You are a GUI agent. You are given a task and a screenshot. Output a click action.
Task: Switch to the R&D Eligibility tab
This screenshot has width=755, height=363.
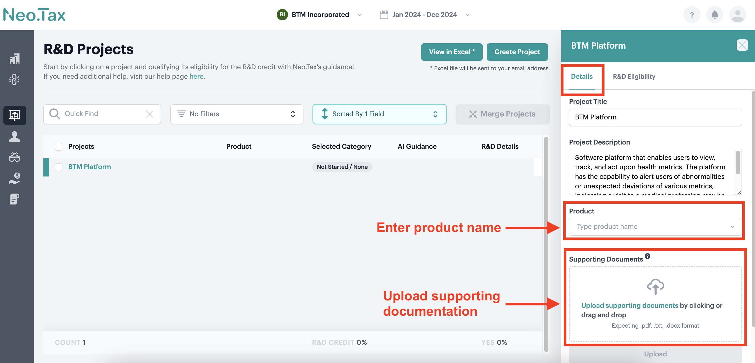tap(634, 77)
